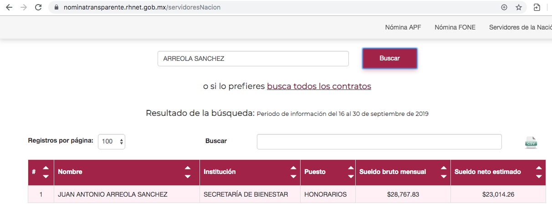Open the Registros por página dropdown
Viewport: 552px width, 213px height.
click(x=112, y=141)
